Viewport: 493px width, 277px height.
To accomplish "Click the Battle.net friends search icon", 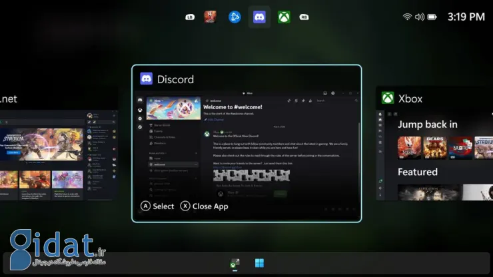I will [x=113, y=122].
